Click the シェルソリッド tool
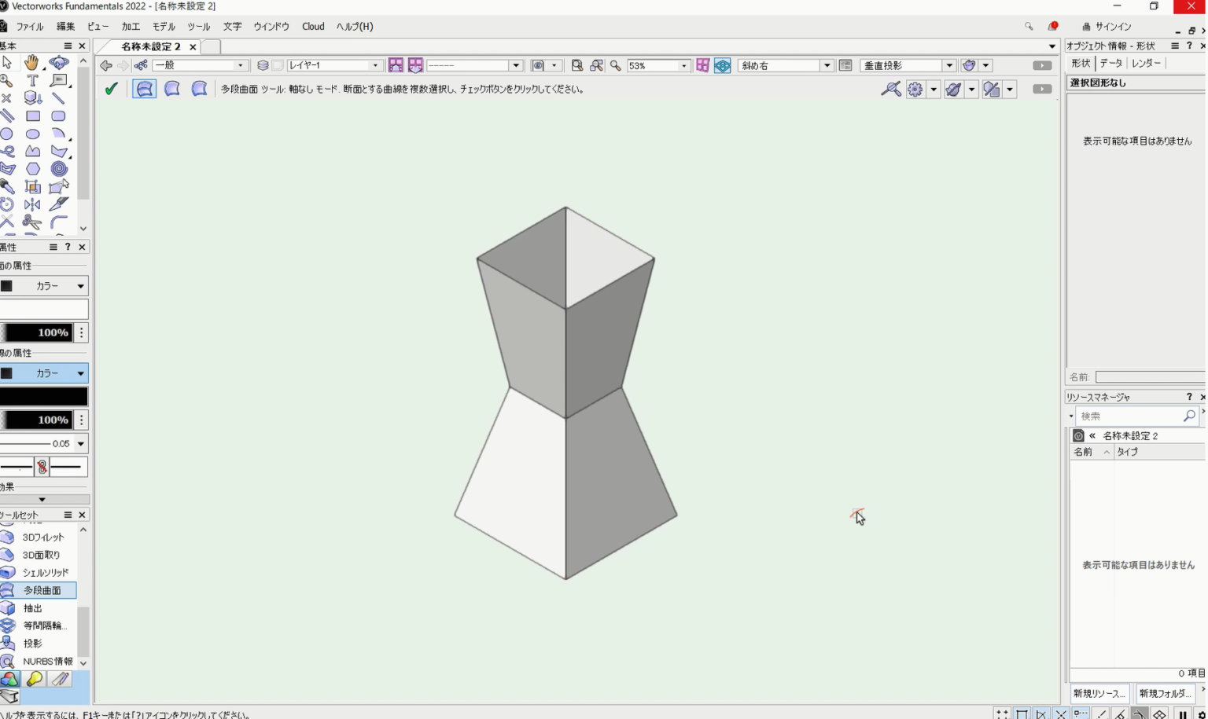Image resolution: width=1208 pixels, height=719 pixels. pyautogui.click(x=45, y=573)
